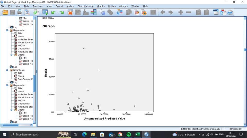Click the taskbar search box
247x138 pixels.
click(x=39, y=134)
